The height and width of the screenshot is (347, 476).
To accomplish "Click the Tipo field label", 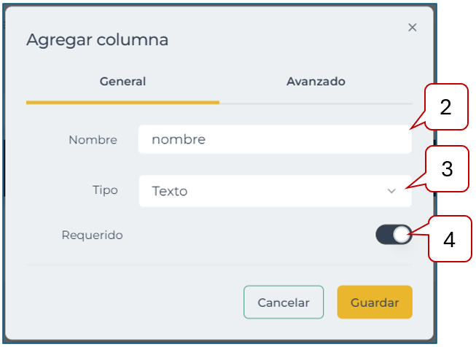I will click(x=104, y=191).
